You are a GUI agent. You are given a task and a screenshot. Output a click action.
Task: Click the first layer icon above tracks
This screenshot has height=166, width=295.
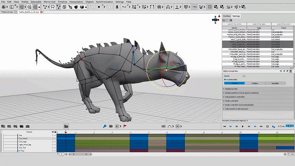[x=3, y=126]
